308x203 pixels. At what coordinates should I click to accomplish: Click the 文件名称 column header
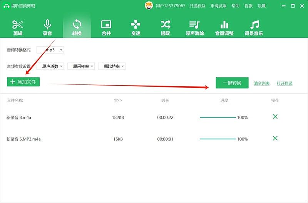click(x=15, y=101)
